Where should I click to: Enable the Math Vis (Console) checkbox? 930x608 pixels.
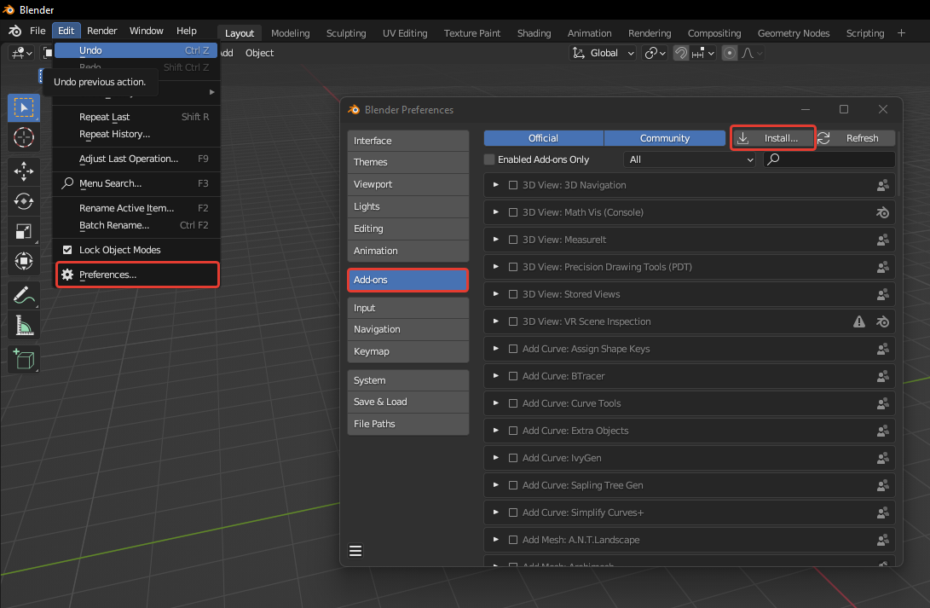coord(513,212)
